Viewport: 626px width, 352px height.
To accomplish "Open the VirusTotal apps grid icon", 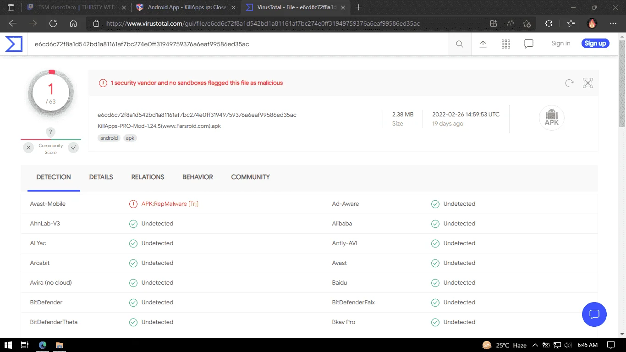I will tap(506, 44).
